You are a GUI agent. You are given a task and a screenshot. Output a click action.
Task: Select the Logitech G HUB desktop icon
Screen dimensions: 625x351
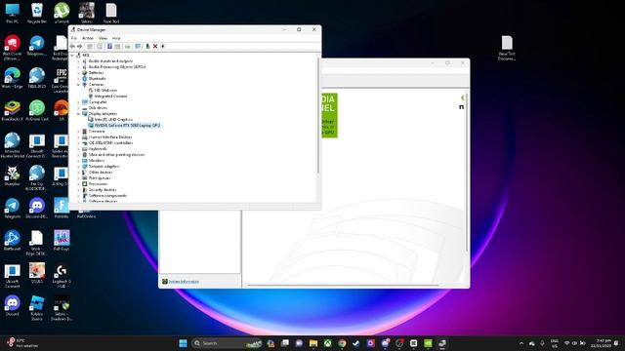point(62,276)
